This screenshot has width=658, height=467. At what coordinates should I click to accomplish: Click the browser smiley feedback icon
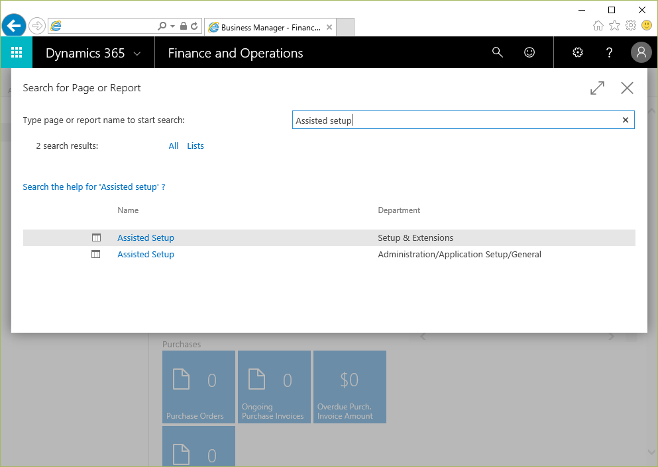647,26
